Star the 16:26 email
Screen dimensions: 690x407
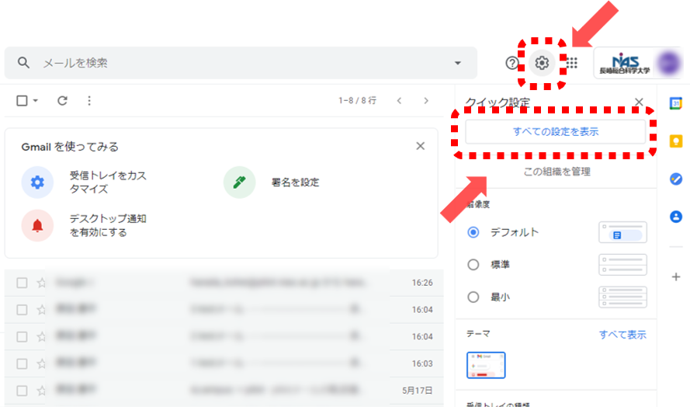[41, 283]
